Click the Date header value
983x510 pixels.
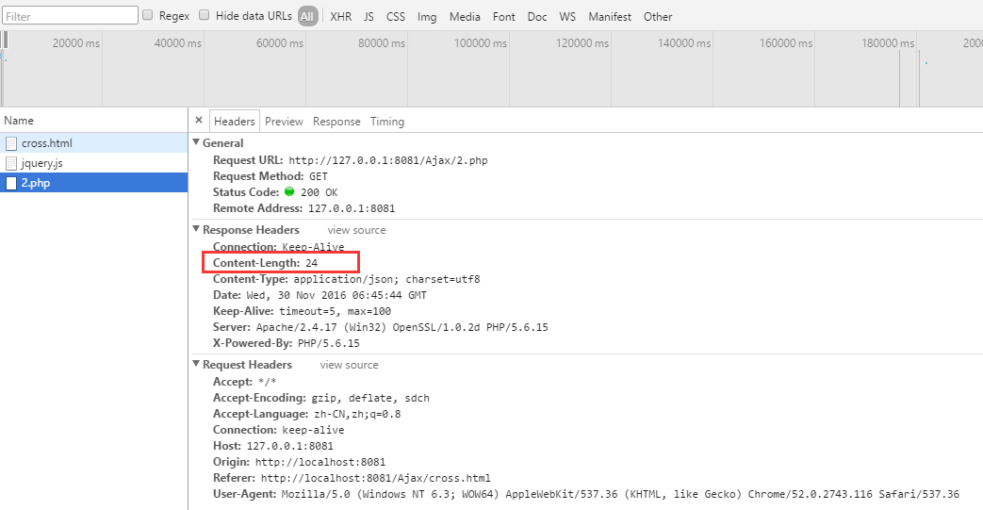point(336,295)
